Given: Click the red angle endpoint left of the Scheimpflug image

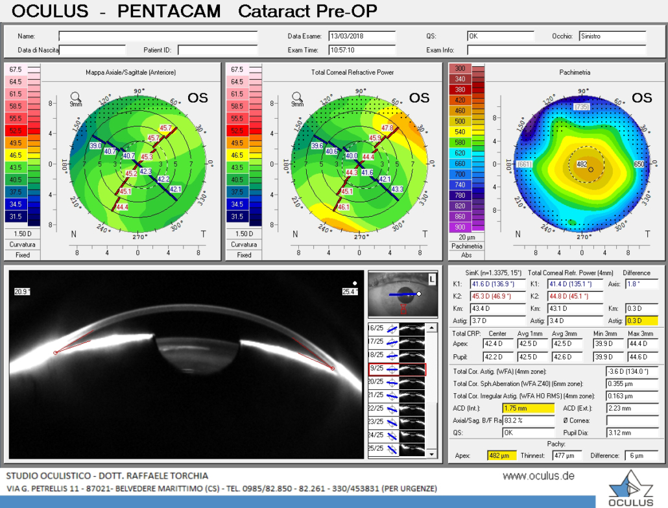Looking at the screenshot, I should [x=55, y=353].
